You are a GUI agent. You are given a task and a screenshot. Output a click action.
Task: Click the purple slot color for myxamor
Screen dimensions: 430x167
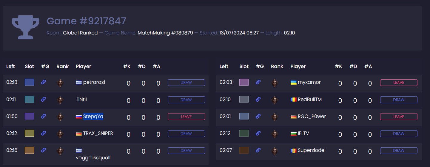tap(244, 82)
